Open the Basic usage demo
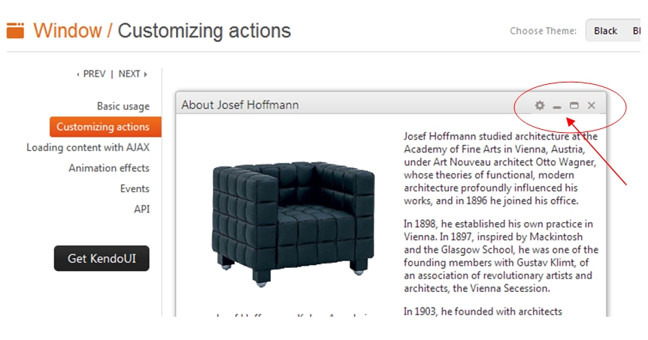Screen dimensions: 648x340 [x=123, y=107]
